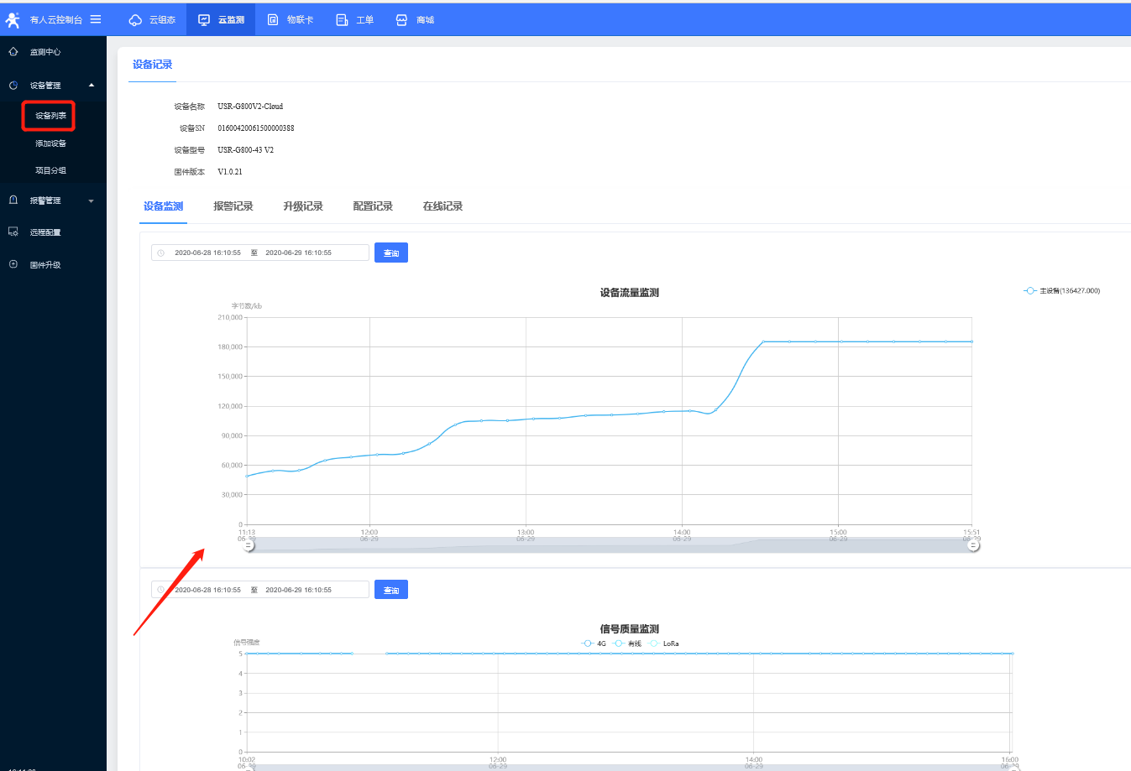Click the 固件升级 icon in sidebar

tap(13, 264)
